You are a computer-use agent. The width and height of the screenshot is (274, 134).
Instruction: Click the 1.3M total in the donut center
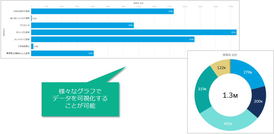point(230,95)
